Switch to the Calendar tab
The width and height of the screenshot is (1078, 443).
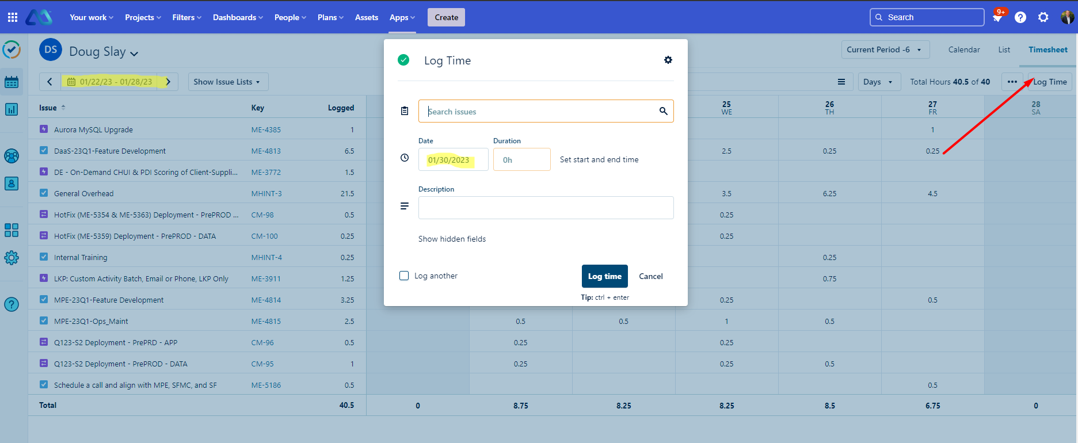point(963,49)
